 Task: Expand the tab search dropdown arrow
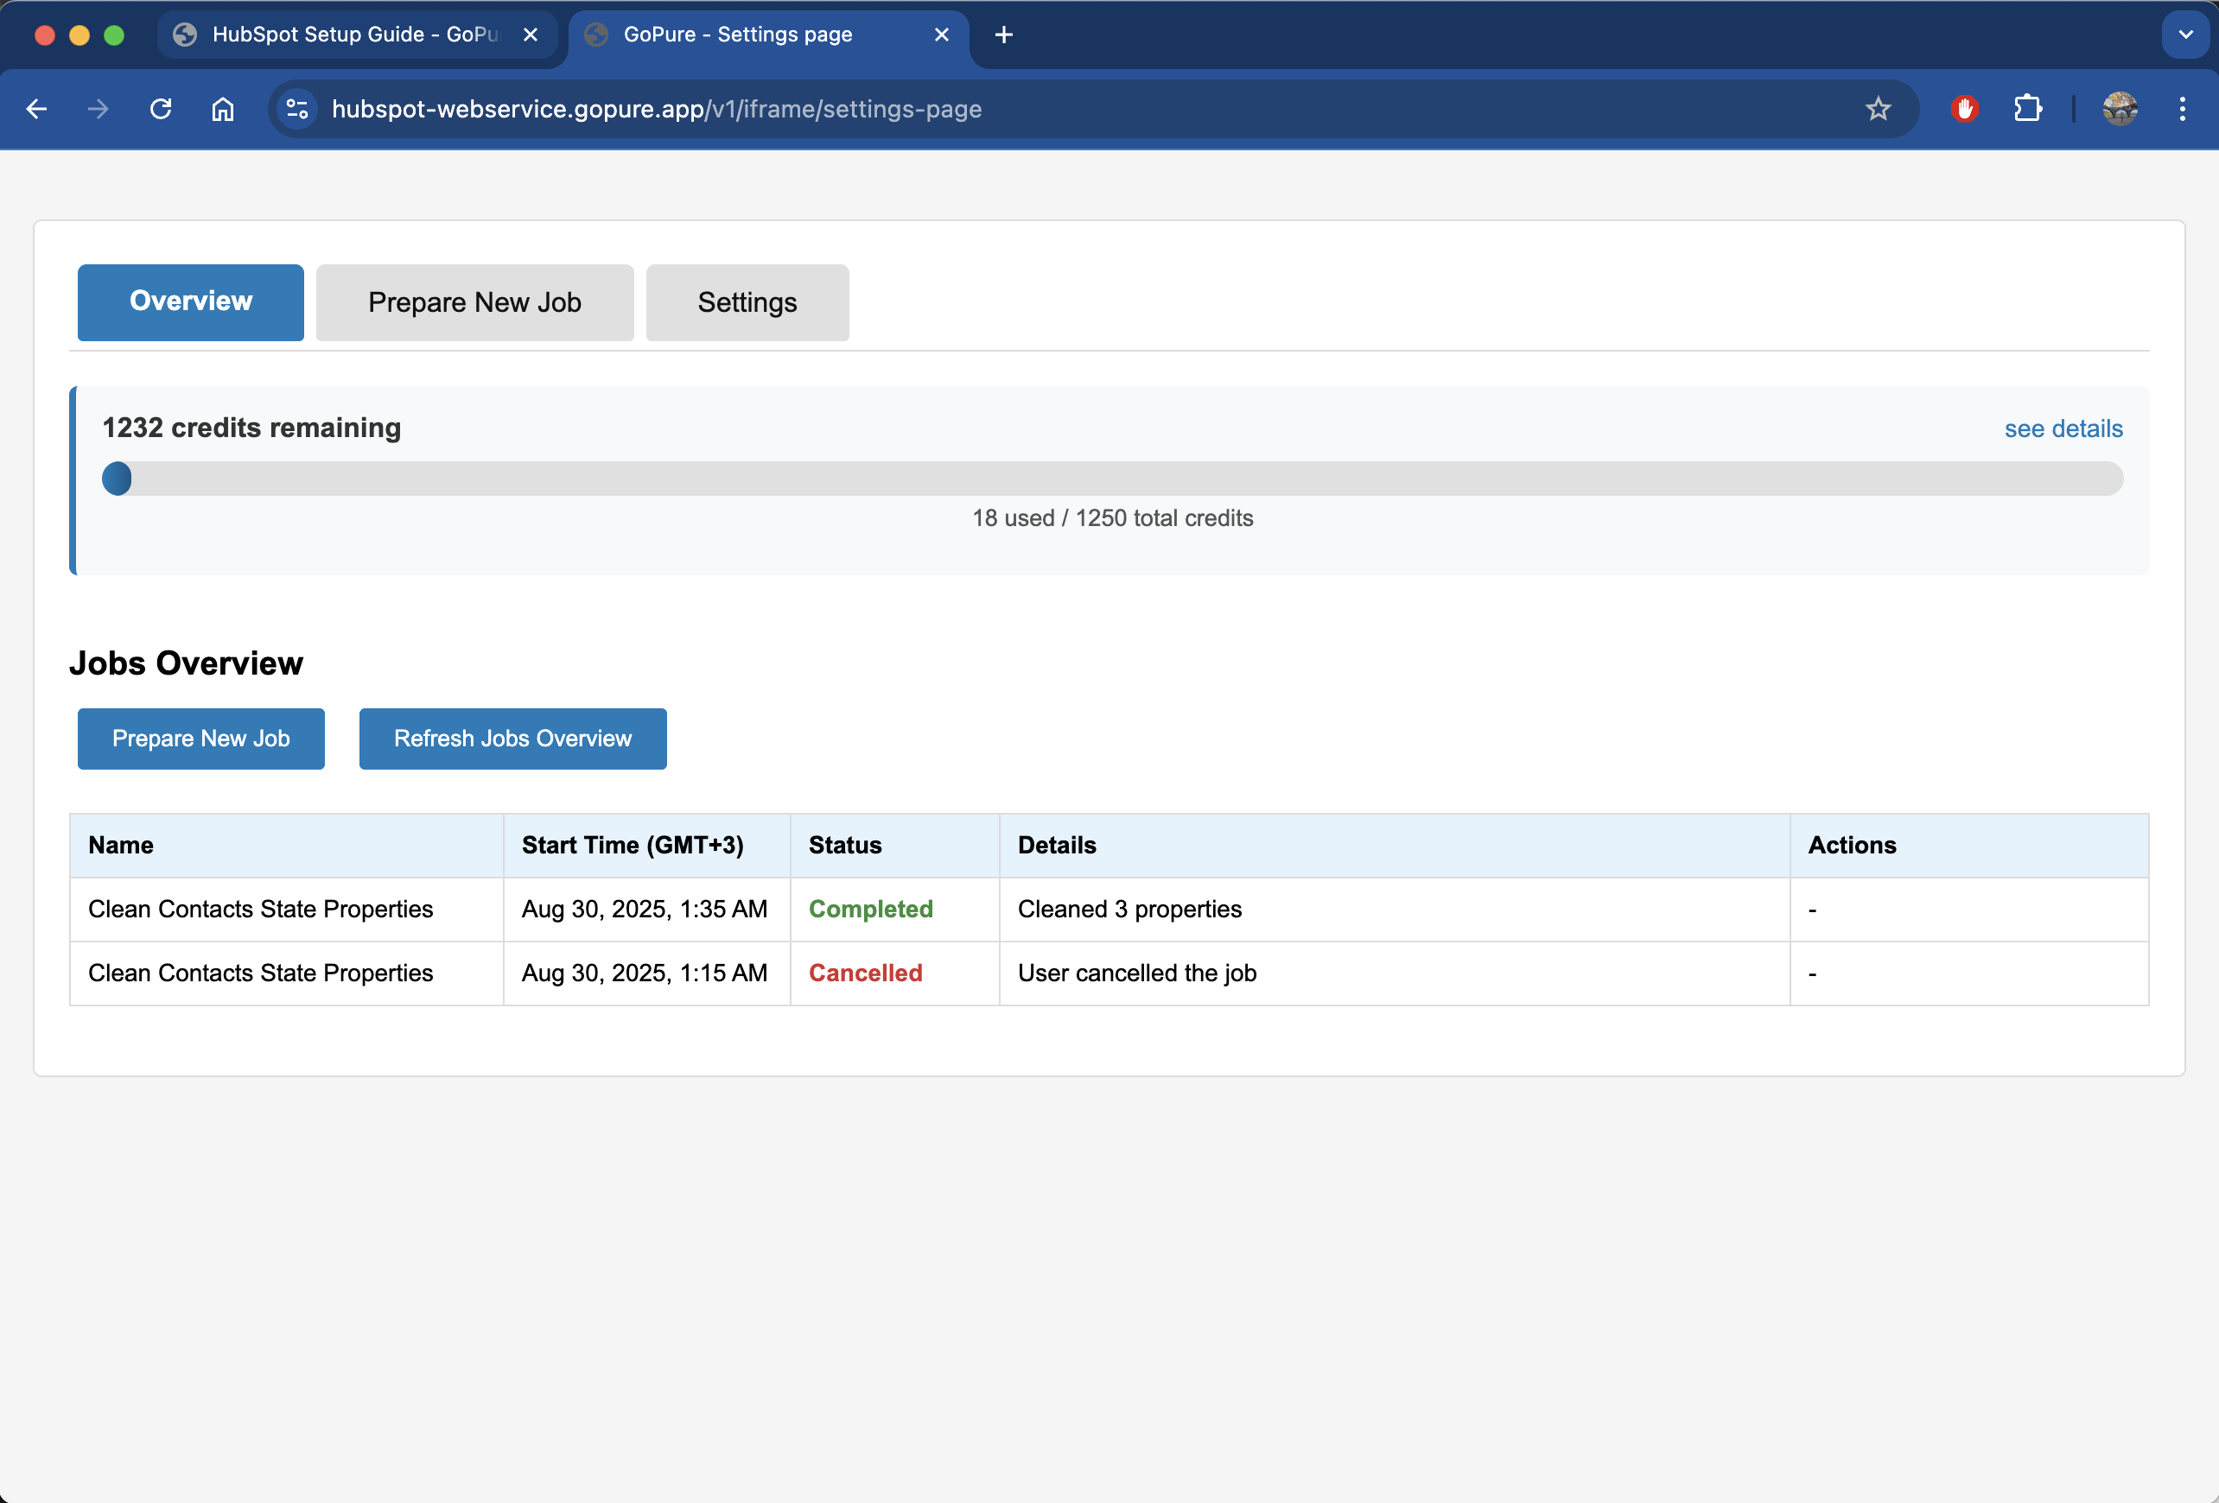(2184, 35)
